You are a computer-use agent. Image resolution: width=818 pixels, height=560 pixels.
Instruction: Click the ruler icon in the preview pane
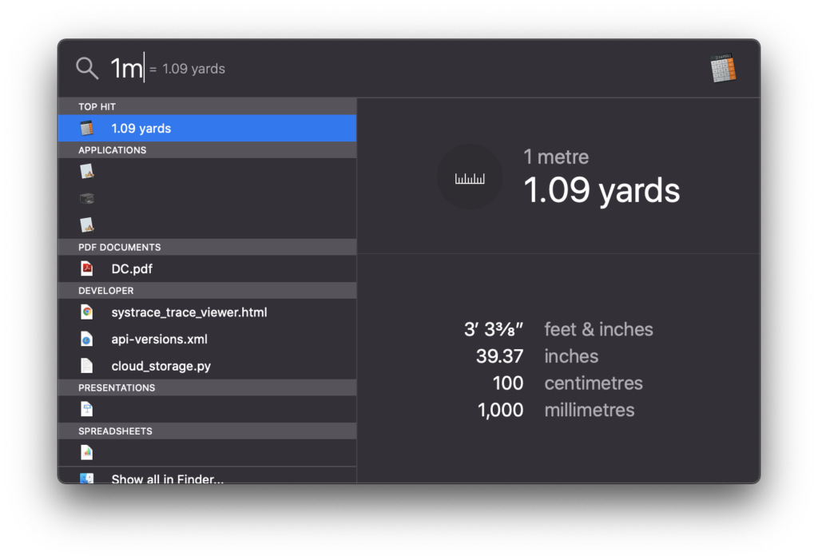(470, 176)
